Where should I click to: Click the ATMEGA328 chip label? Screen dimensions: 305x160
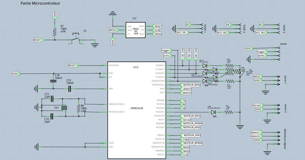pos(136,108)
